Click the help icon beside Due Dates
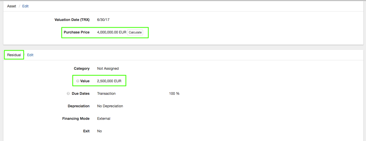Viewport: 366px width, 141px height. [x=68, y=94]
